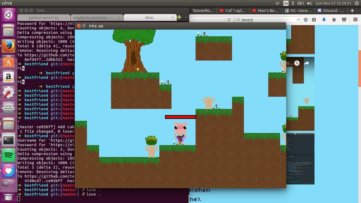The image size is (361, 203).
Task: Add a new terminal tab with green plus
Action: (x=179, y=17)
